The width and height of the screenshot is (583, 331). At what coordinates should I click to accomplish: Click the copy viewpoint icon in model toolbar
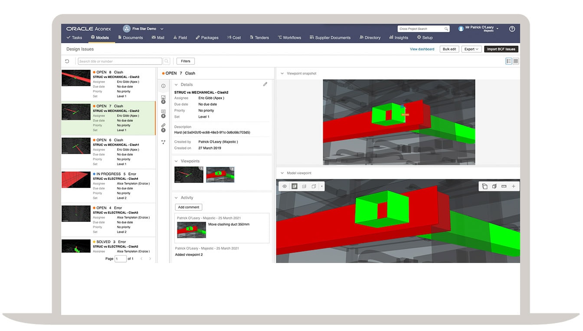click(485, 186)
